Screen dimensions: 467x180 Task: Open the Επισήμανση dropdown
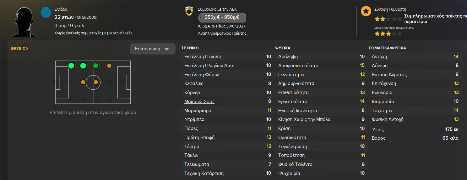tap(152, 49)
